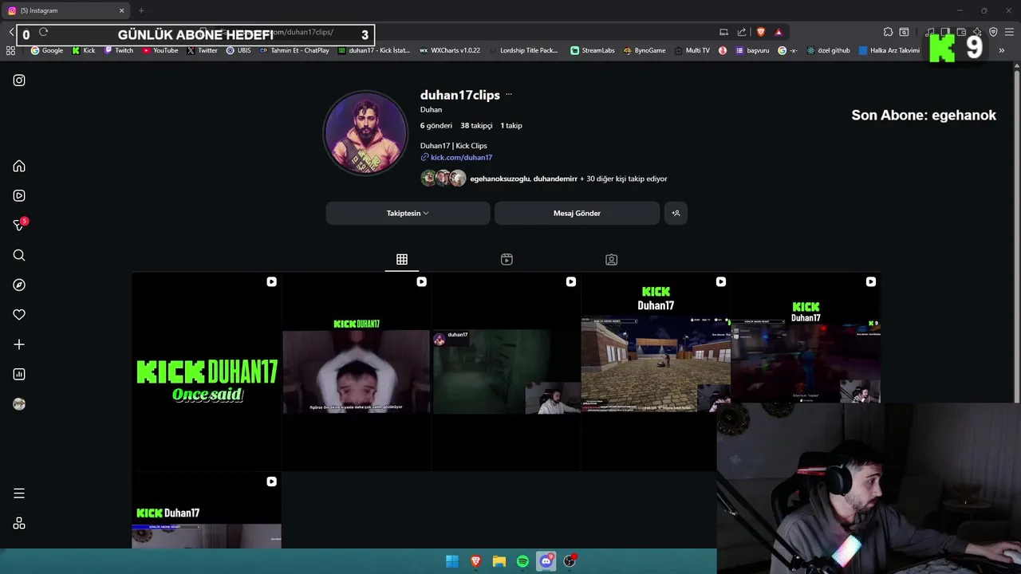Open the Search panel in sidebar

pyautogui.click(x=19, y=255)
